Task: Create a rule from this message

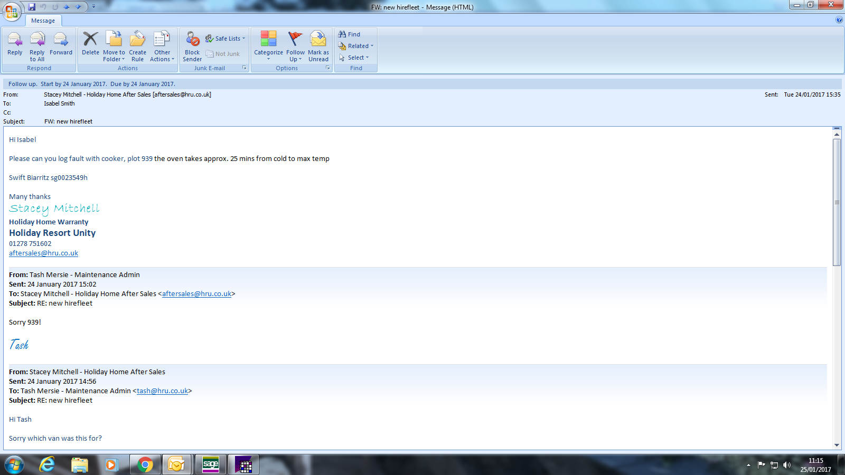Action: (x=137, y=46)
